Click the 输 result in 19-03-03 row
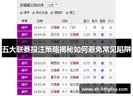The height and width of the screenshot is (96, 133). click(103, 63)
